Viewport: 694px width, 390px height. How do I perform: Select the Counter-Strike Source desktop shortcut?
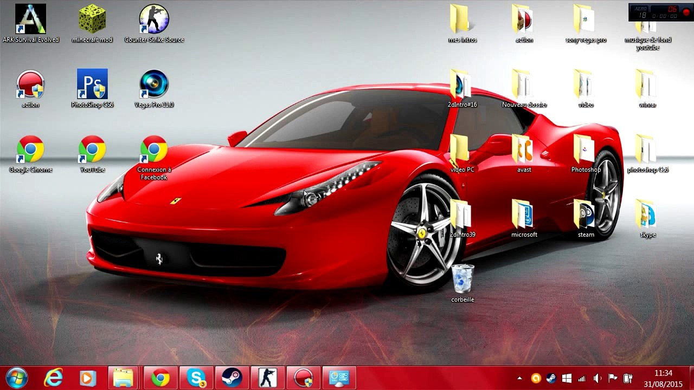154,20
